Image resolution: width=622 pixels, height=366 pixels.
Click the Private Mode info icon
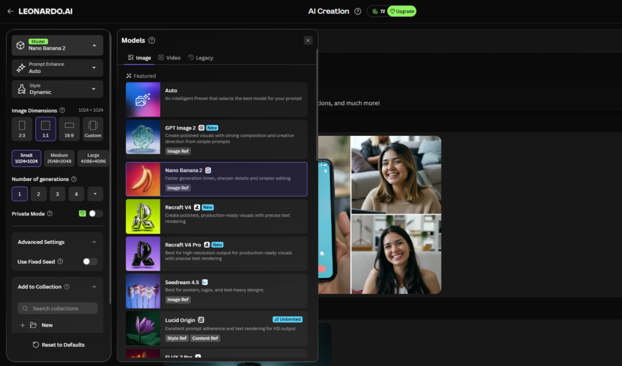pos(50,213)
